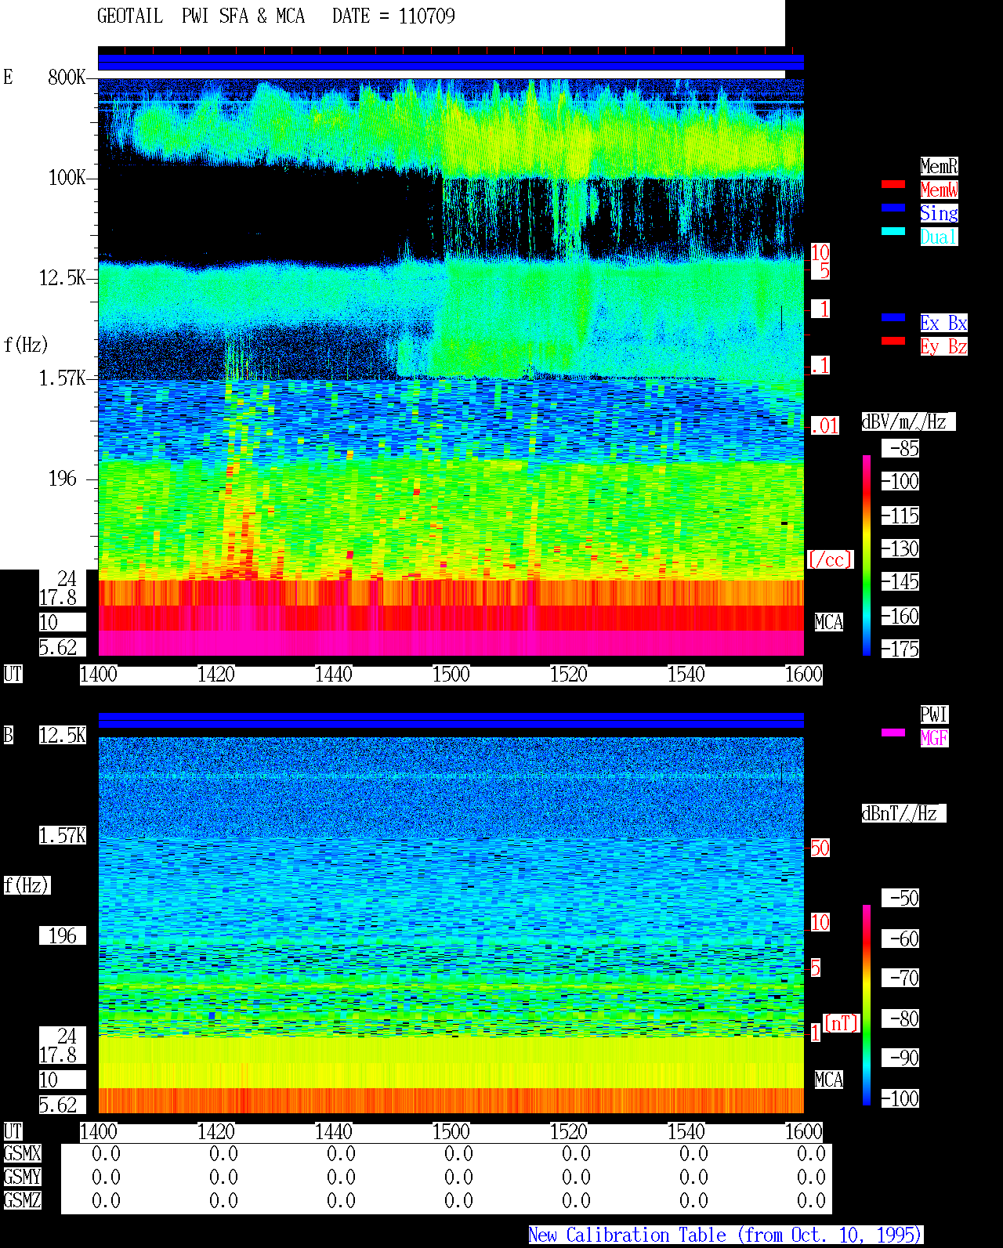The image size is (1003, 1248).
Task: Click the 1500 UT tick on upper time axis
Action: coord(451,675)
